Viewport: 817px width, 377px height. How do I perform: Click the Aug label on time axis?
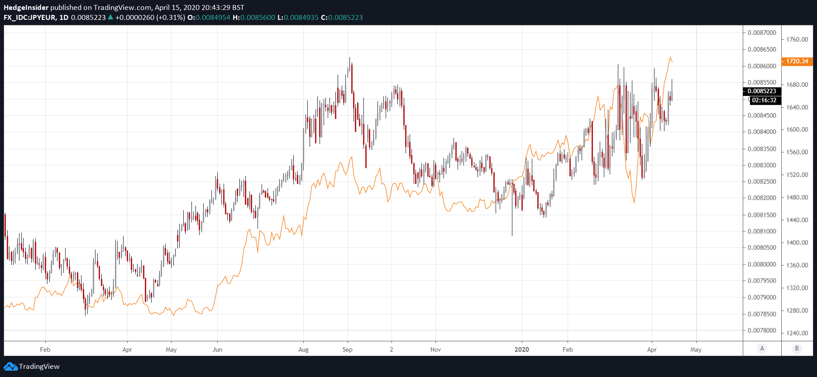click(303, 349)
